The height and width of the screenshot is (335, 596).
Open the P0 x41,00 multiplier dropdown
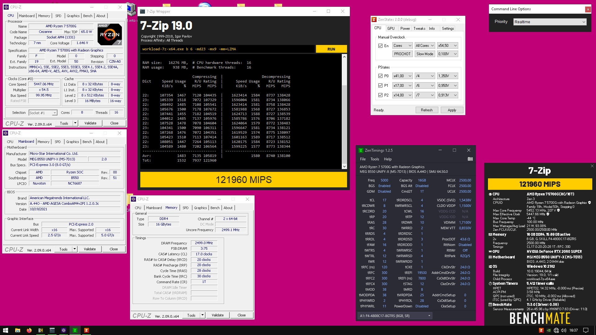(x=402, y=76)
